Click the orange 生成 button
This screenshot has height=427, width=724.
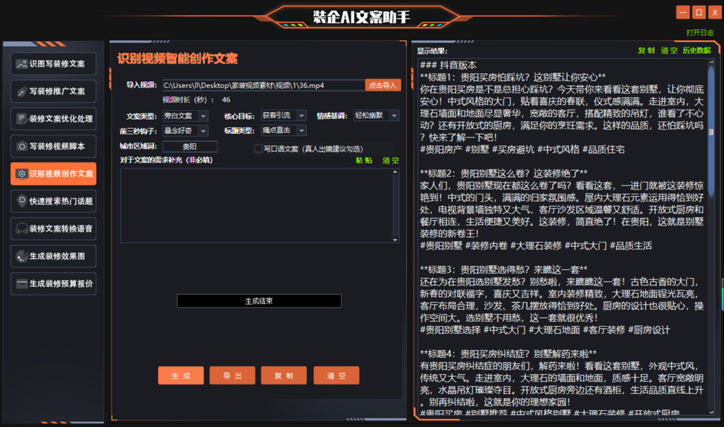(x=181, y=376)
